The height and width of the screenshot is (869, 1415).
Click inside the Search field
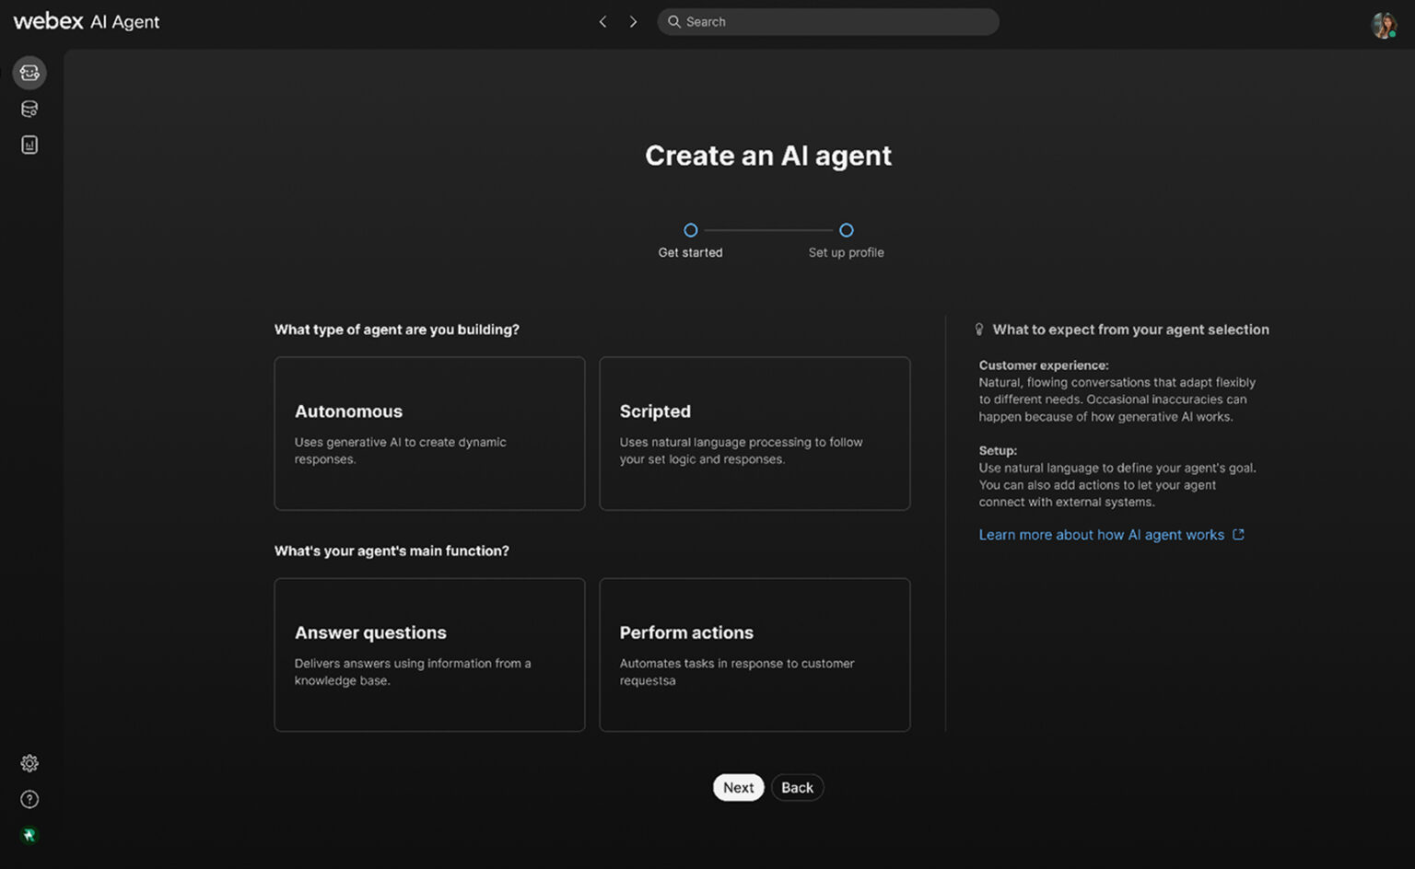pos(827,21)
